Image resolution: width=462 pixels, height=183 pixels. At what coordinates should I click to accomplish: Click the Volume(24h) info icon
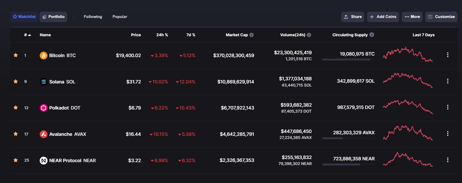(x=309, y=35)
